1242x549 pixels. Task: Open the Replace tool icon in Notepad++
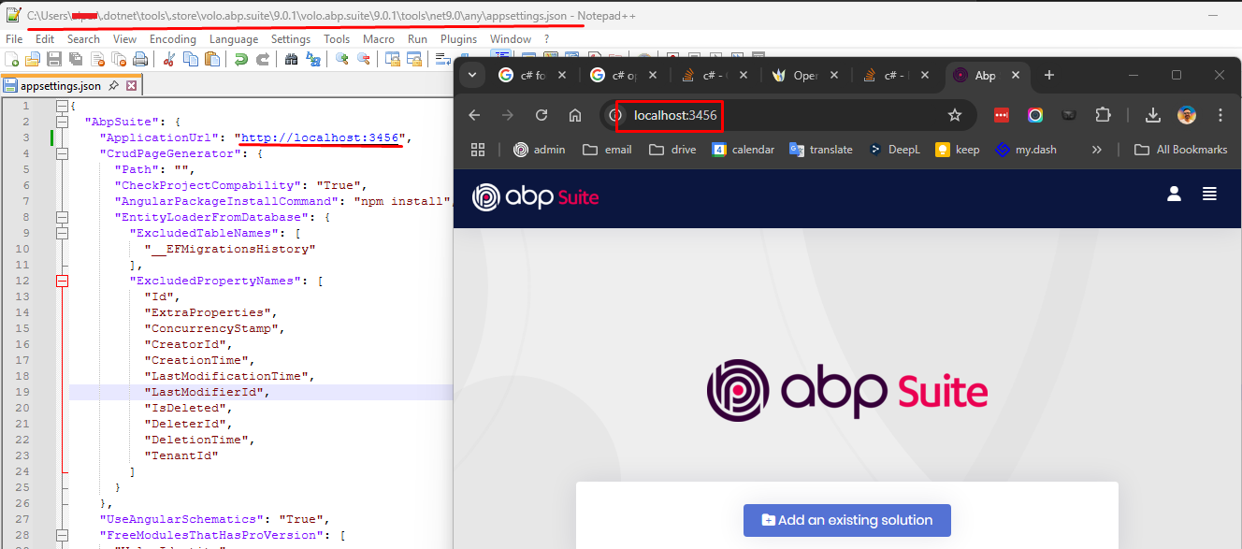(x=313, y=59)
